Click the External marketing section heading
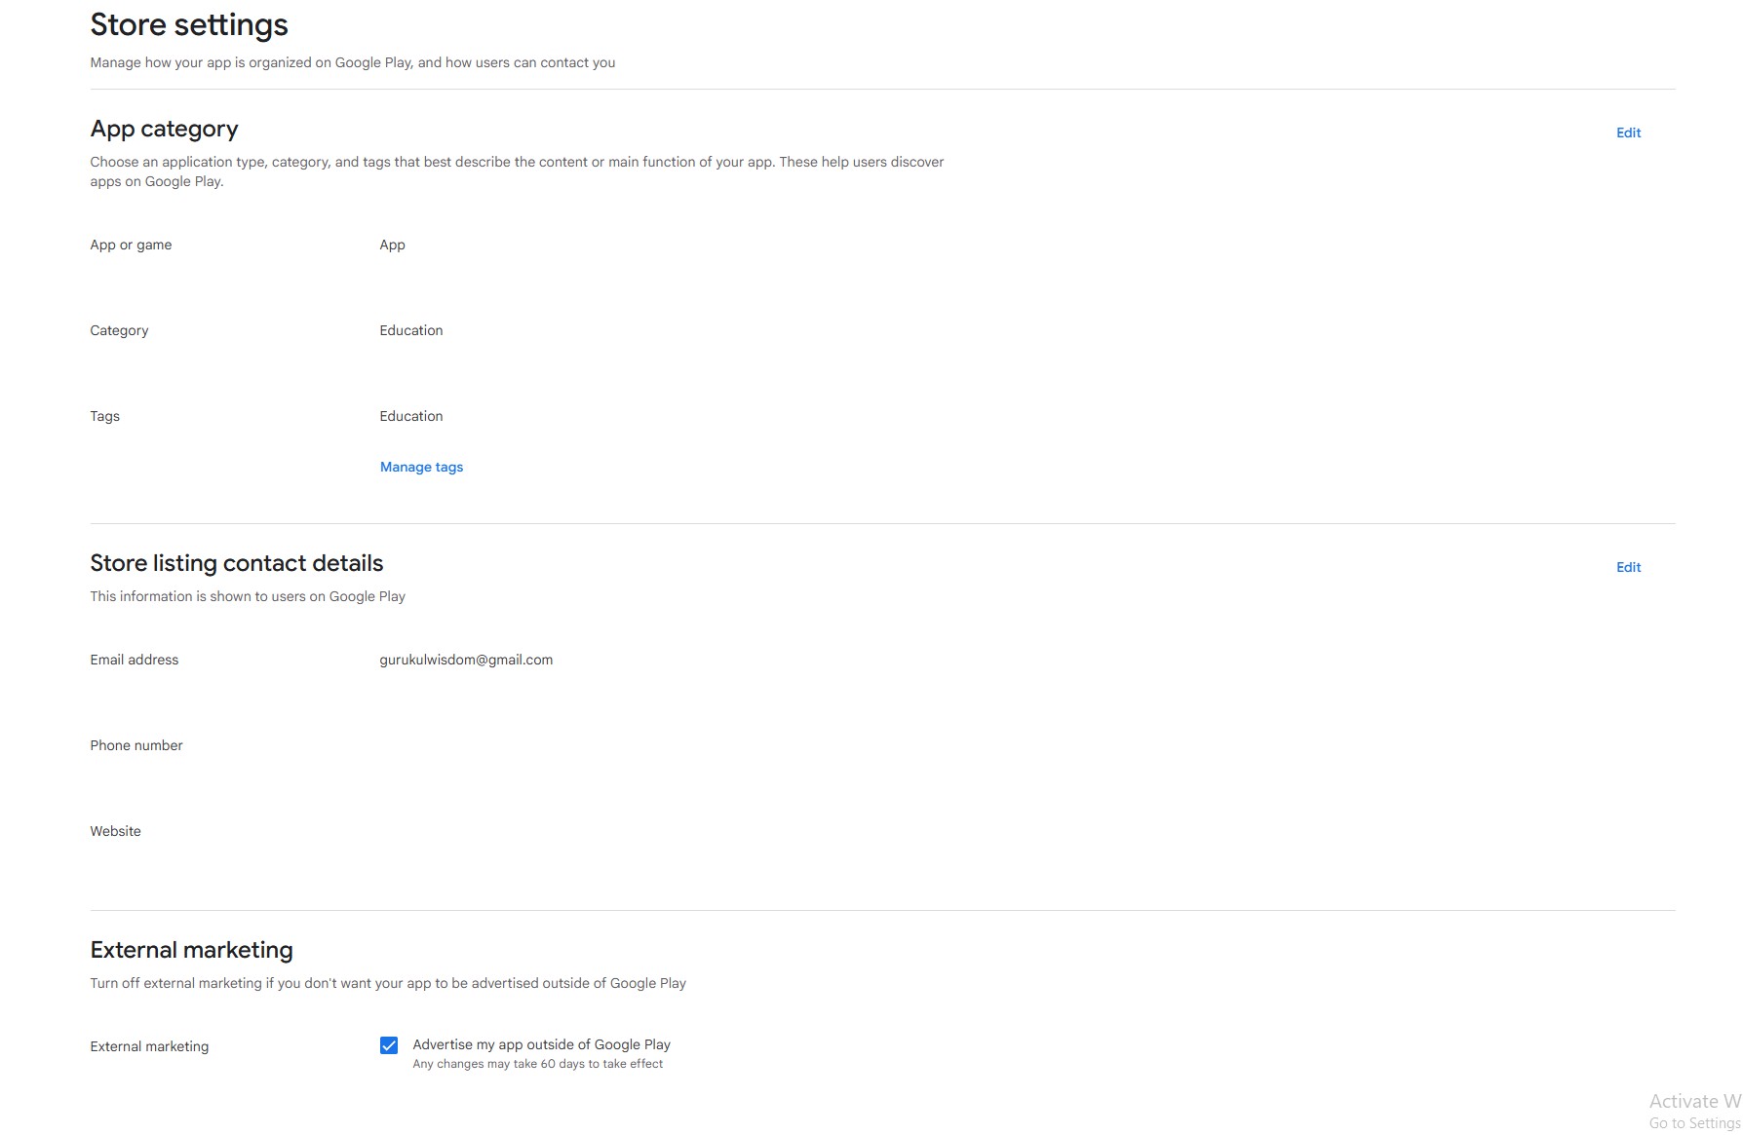Screen dimensions: 1743x1135 (x=191, y=950)
